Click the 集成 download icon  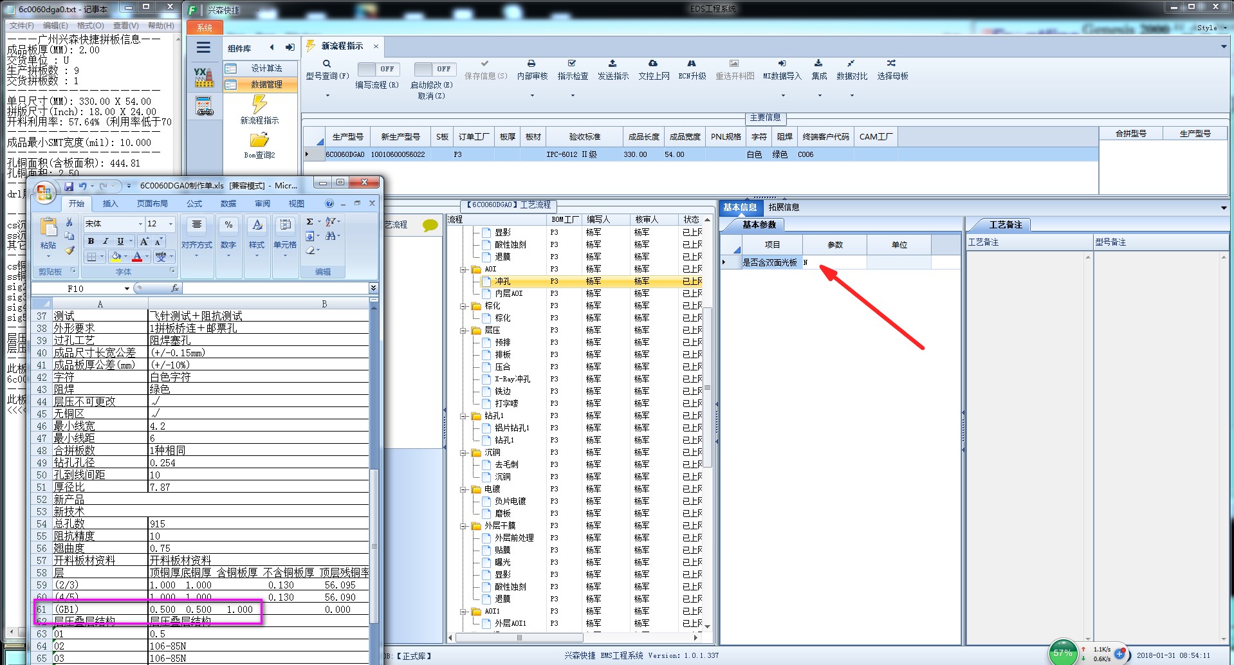click(x=818, y=64)
